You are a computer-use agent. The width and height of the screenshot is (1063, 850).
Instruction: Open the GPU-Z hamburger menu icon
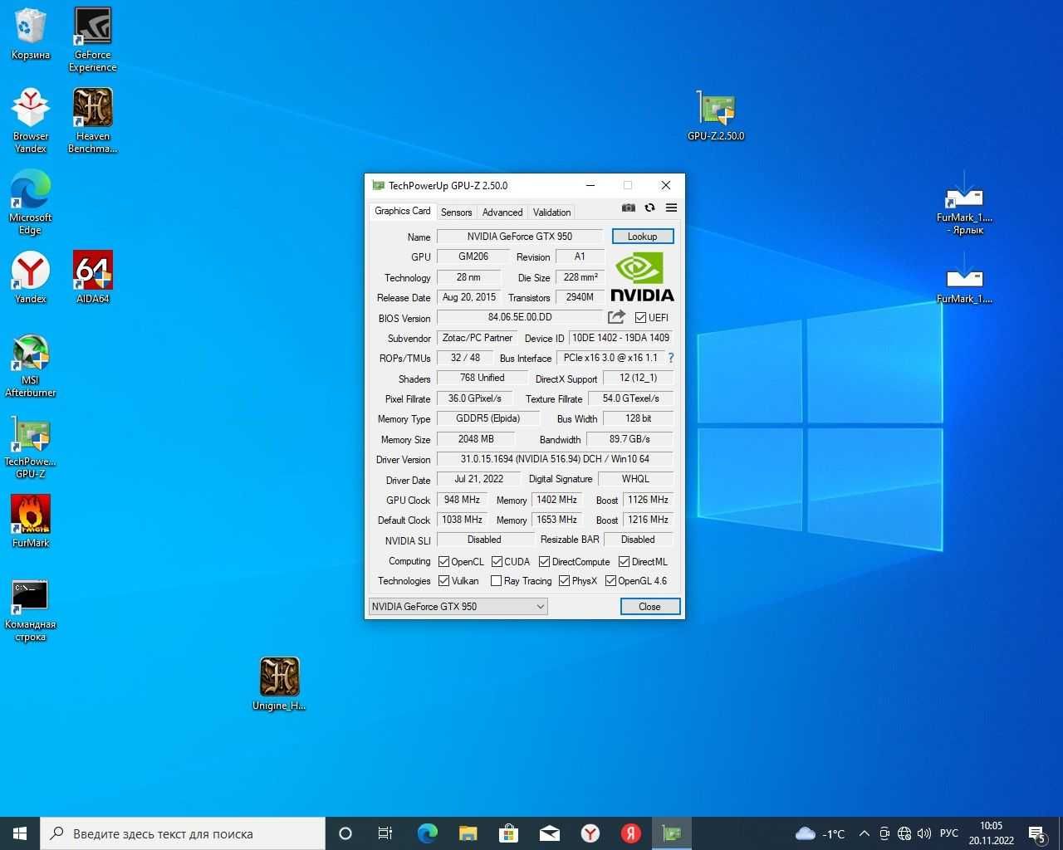671,208
